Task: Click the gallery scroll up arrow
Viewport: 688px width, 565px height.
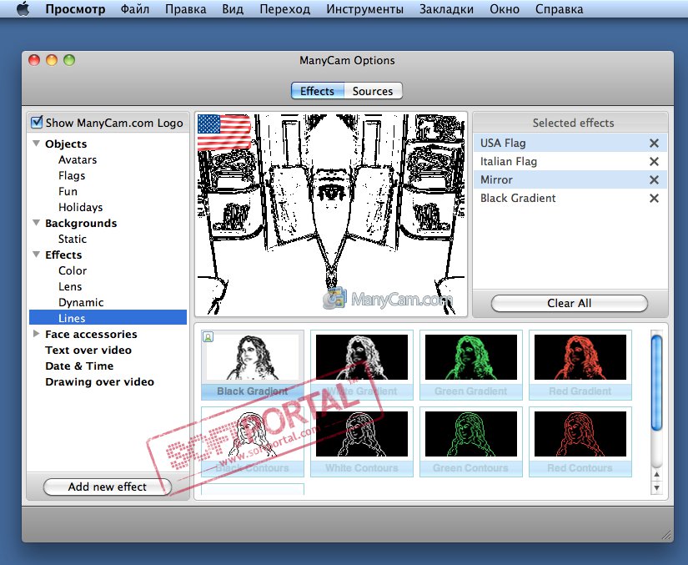Action: (x=656, y=474)
